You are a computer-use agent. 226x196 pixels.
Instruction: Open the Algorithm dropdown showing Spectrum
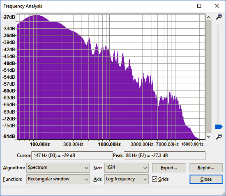(58, 168)
